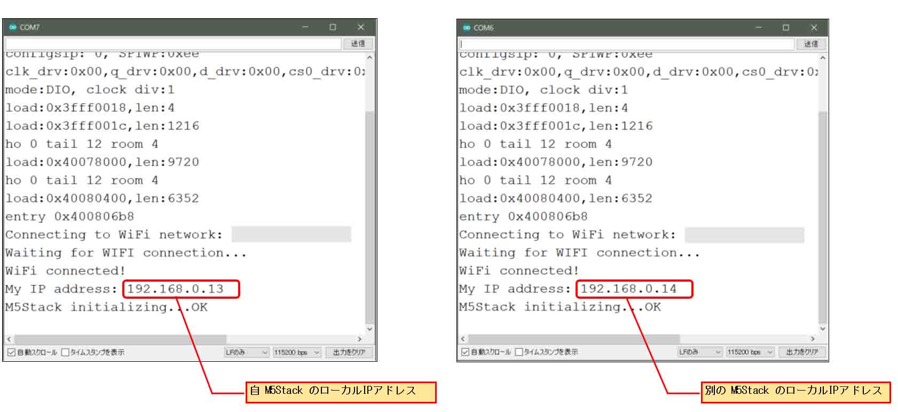Maximize the COM7 serial monitor window
The image size is (898, 412).
333,27
